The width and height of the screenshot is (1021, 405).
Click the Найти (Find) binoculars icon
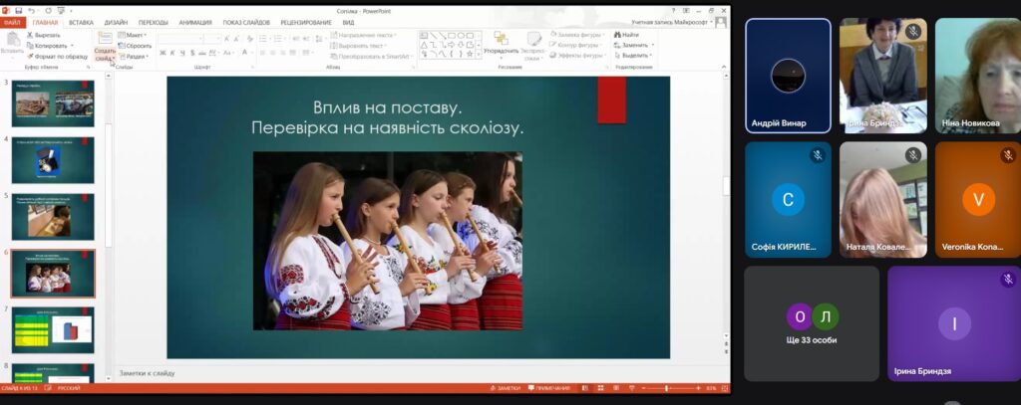pos(617,35)
